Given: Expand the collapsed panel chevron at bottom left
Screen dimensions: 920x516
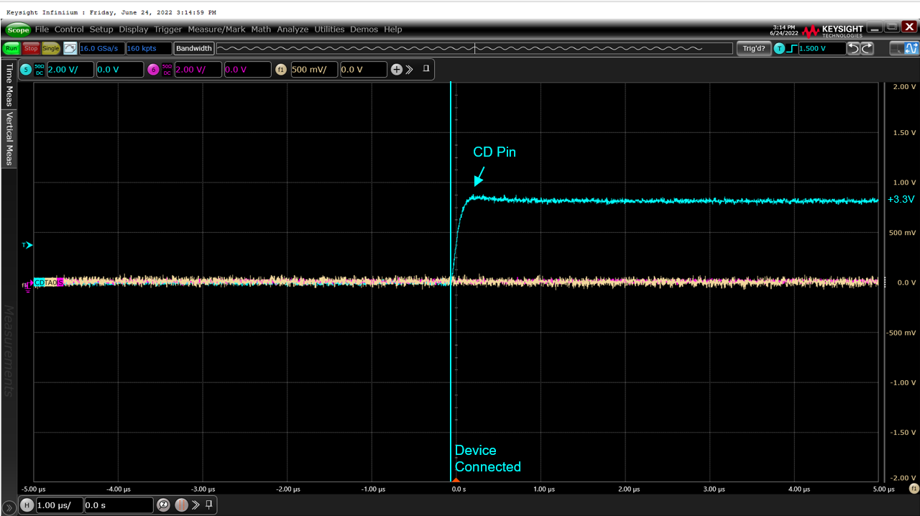Looking at the screenshot, I should tap(9, 507).
